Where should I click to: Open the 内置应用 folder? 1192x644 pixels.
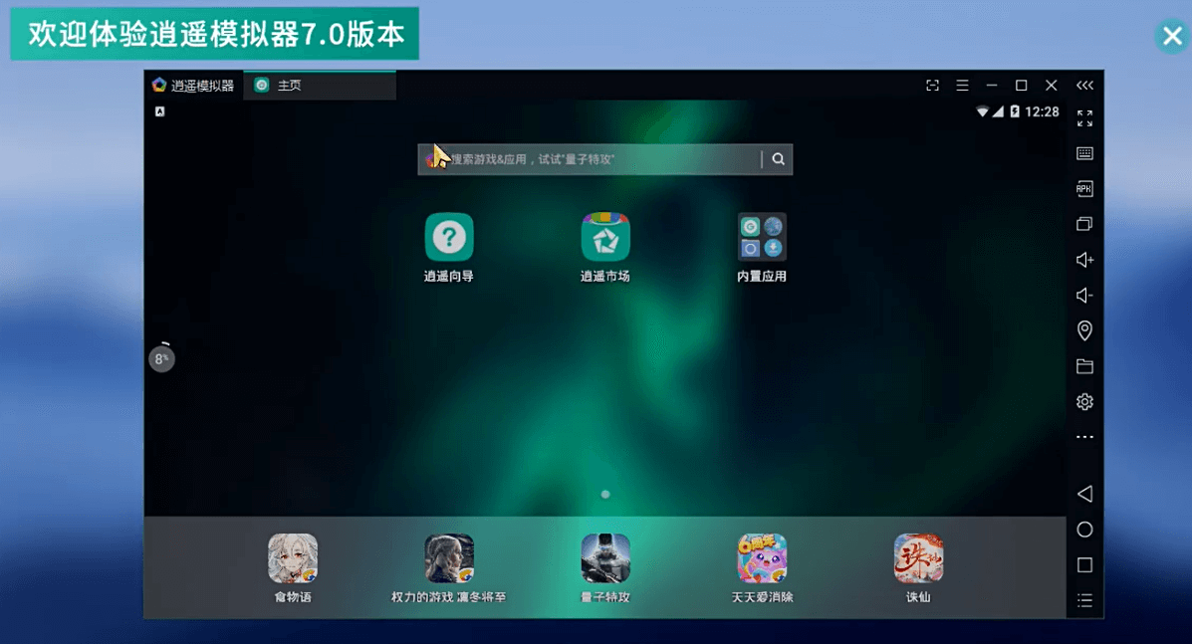pos(761,237)
